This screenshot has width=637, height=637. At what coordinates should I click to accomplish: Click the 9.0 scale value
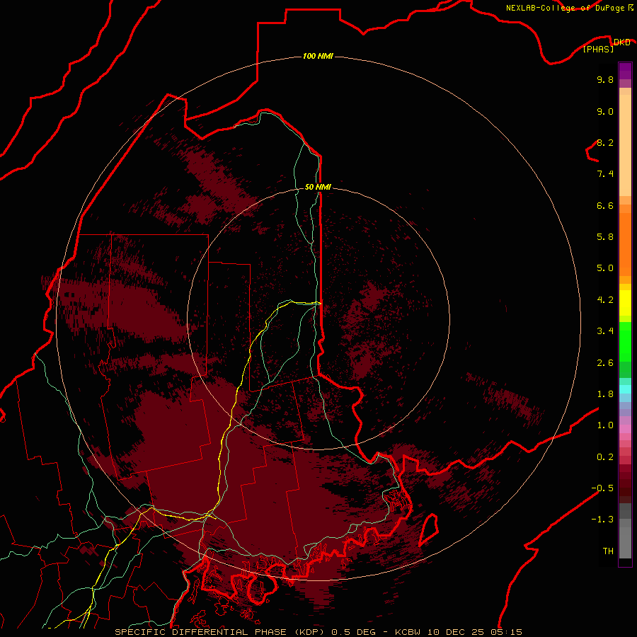point(605,111)
